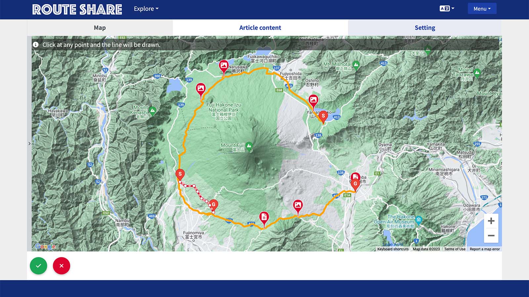Image resolution: width=529 pixels, height=297 pixels.
Task: Click the Google logo on map
Action: point(45,246)
